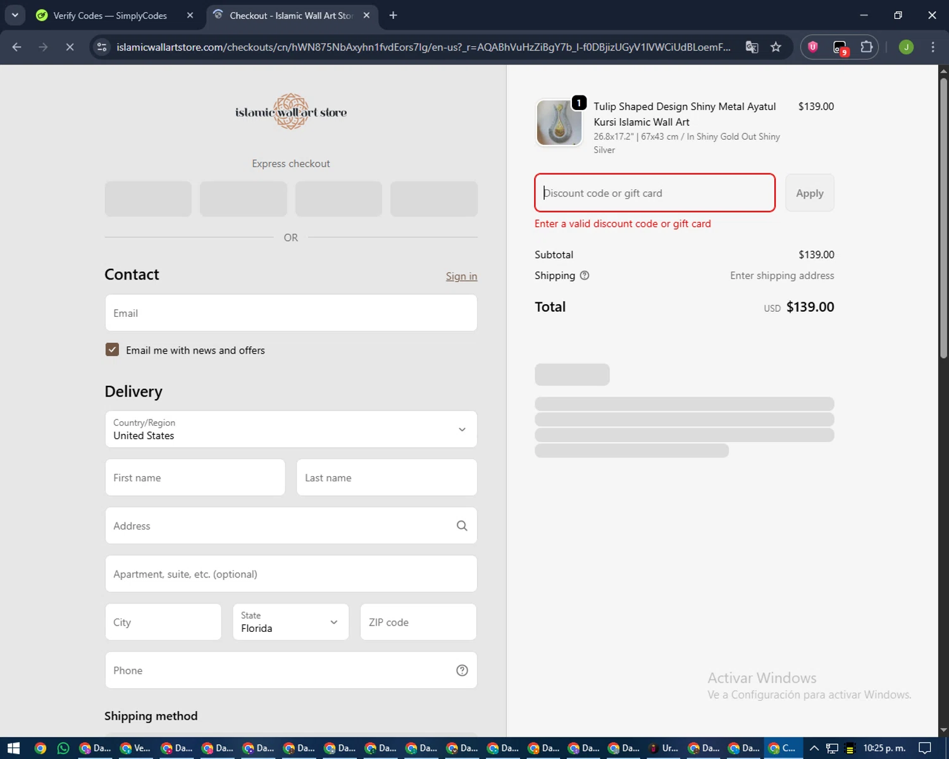This screenshot has width=949, height=759.
Task: Click the Total amount $139.00
Action: (x=810, y=307)
